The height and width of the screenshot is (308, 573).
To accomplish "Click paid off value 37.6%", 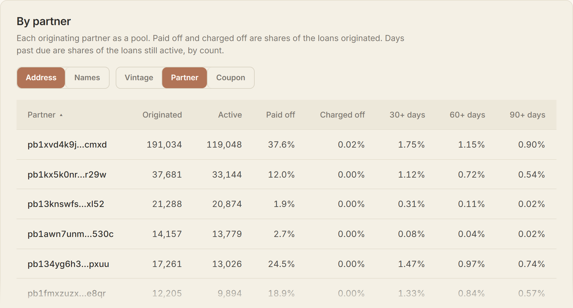I will (x=281, y=145).
